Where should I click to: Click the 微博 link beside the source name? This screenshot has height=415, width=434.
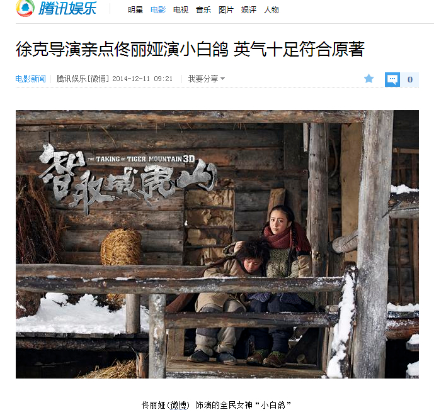pos(98,79)
